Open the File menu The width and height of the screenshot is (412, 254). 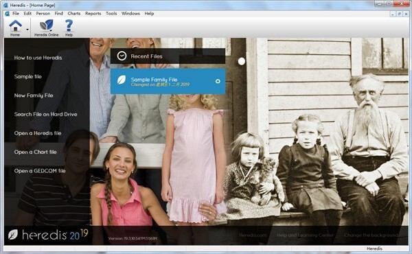pyautogui.click(x=16, y=14)
